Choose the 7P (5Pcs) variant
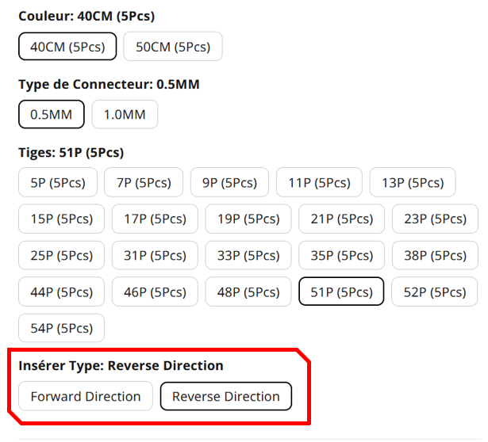The width and height of the screenshot is (488, 442). click(144, 182)
